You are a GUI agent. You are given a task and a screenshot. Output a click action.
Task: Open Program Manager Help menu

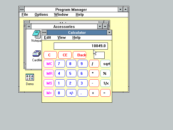tap(79, 14)
